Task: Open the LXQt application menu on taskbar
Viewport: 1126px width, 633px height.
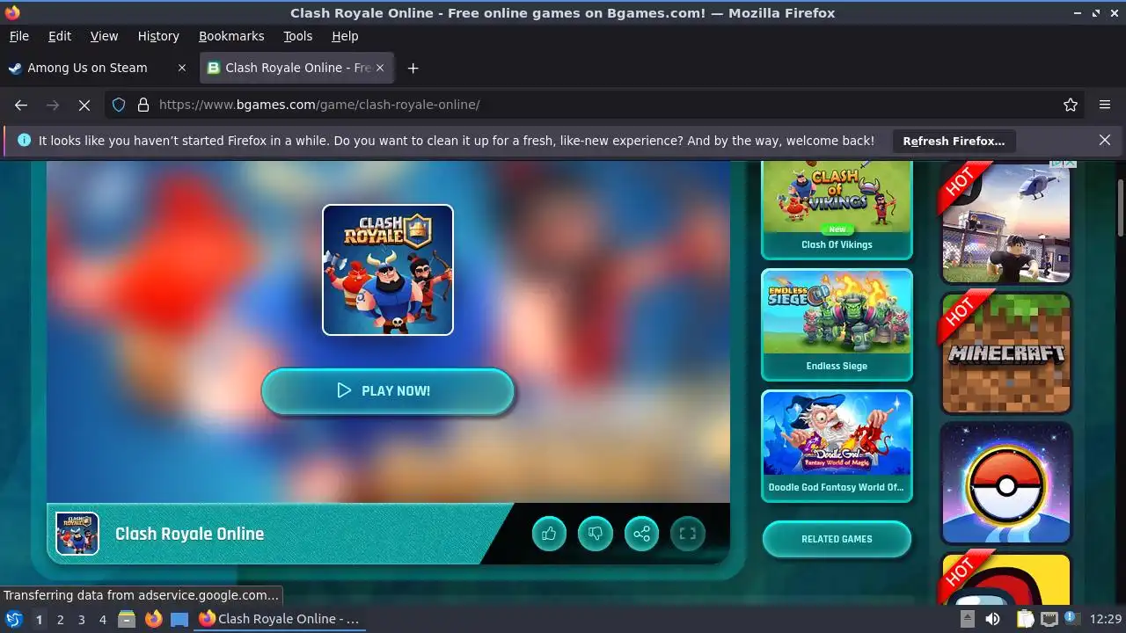Action: click(x=13, y=619)
